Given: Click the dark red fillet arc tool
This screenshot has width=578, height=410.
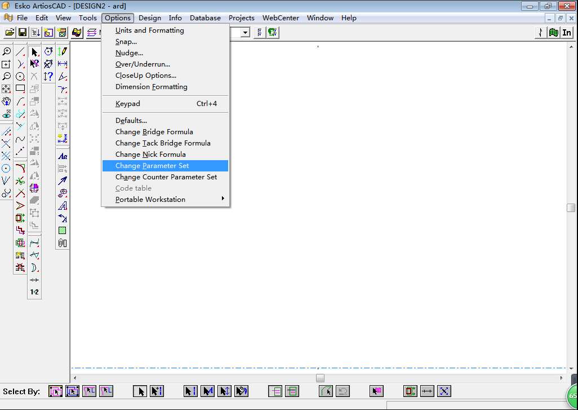Looking at the screenshot, I should pyautogui.click(x=20, y=168).
